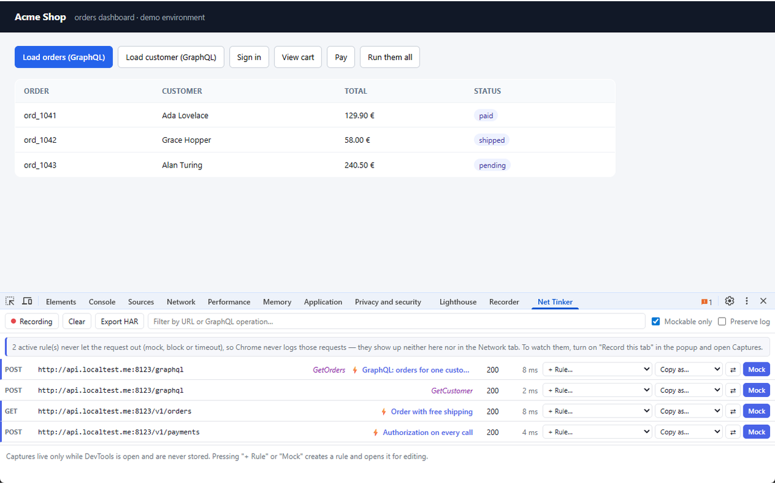Open DevTools settings gear icon
775x484 pixels.
coord(730,301)
